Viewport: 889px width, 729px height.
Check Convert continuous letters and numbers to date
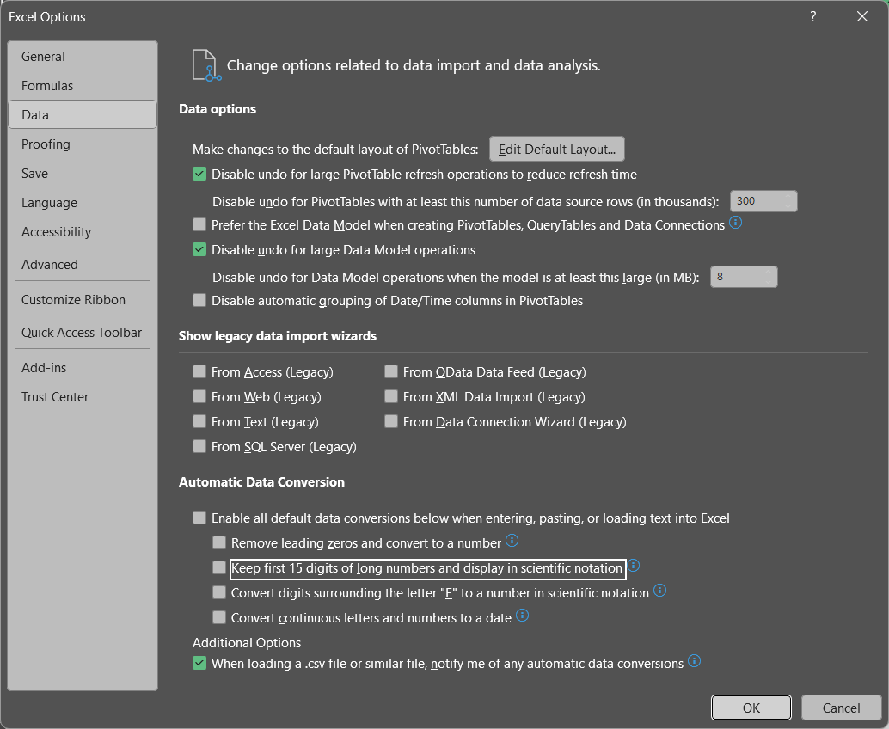coord(219,617)
